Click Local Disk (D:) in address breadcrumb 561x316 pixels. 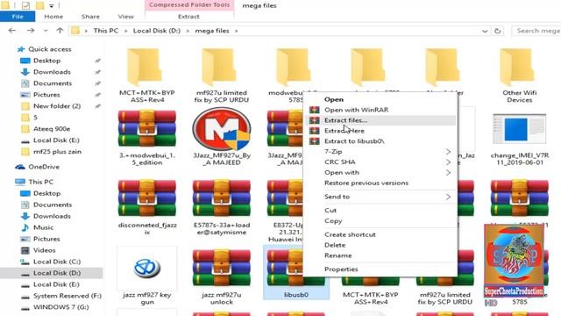[157, 31]
